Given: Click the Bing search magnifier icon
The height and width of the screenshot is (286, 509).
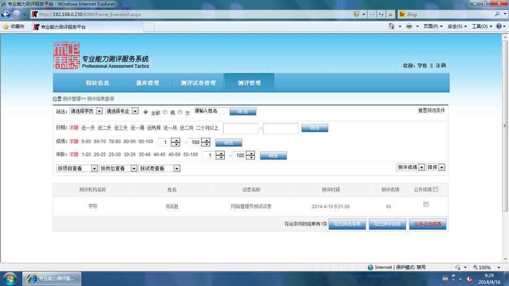Looking at the screenshot, I should point(497,14).
